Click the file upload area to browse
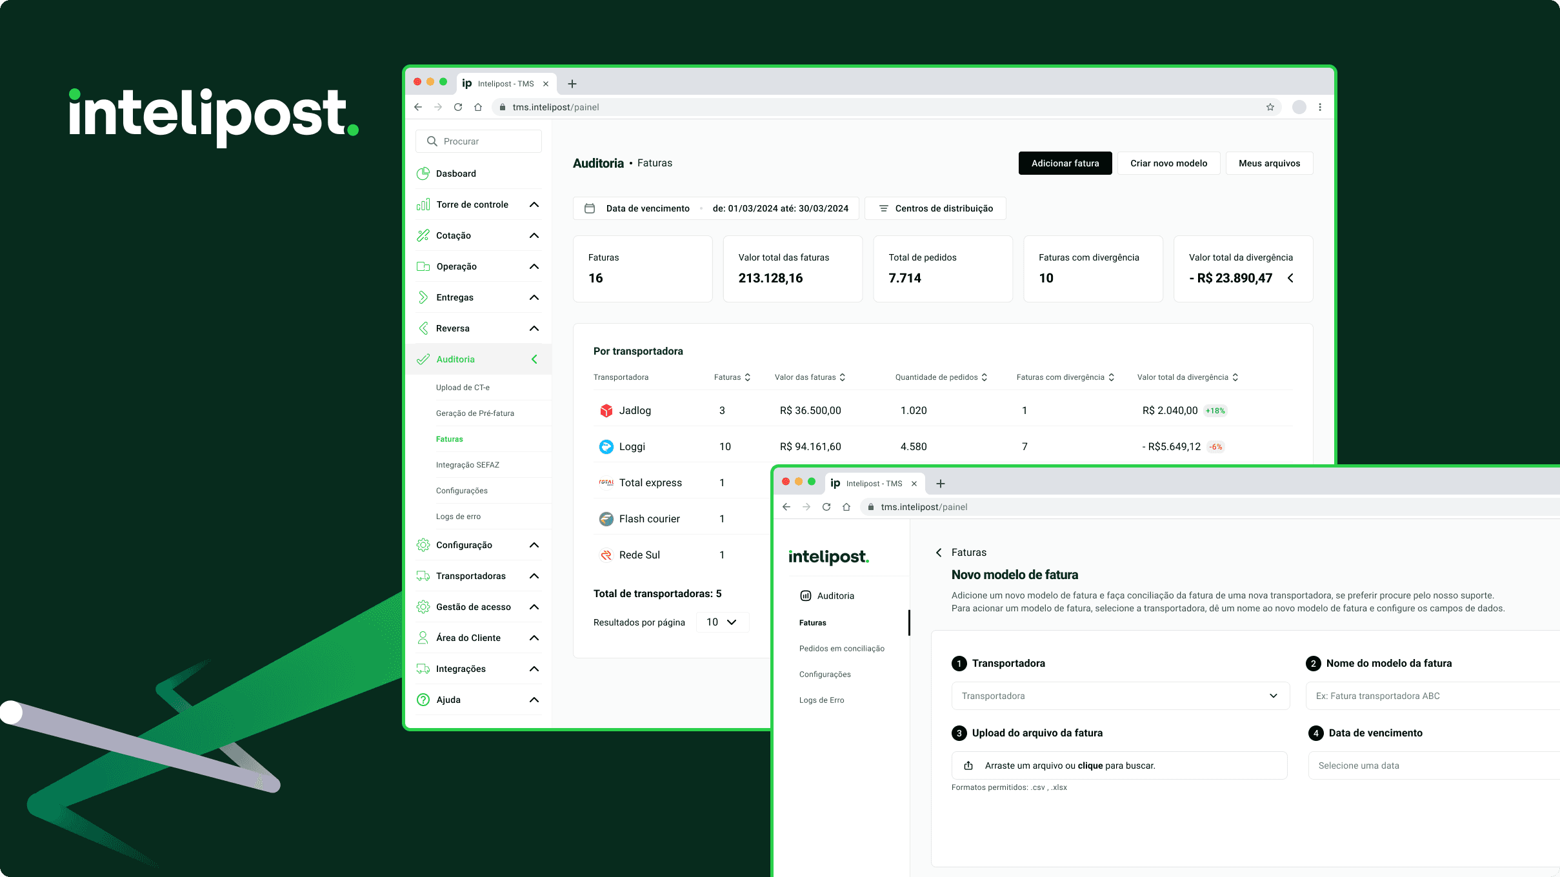This screenshot has width=1560, height=877. [x=1119, y=765]
